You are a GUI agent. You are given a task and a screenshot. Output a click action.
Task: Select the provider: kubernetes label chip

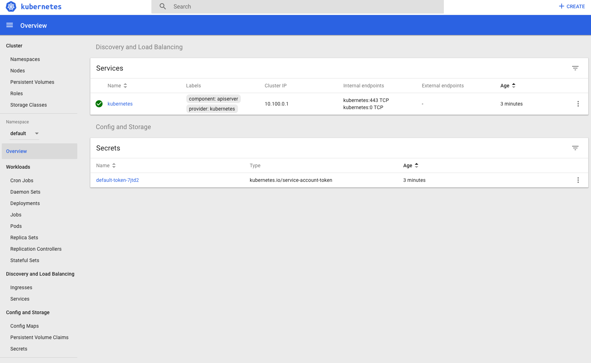point(212,109)
